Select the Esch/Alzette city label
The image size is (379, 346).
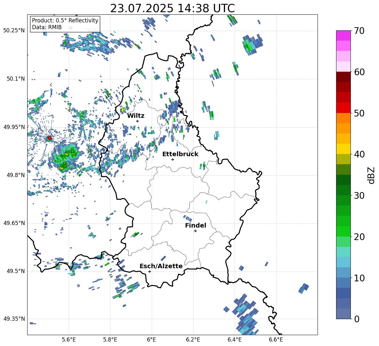[x=161, y=266]
